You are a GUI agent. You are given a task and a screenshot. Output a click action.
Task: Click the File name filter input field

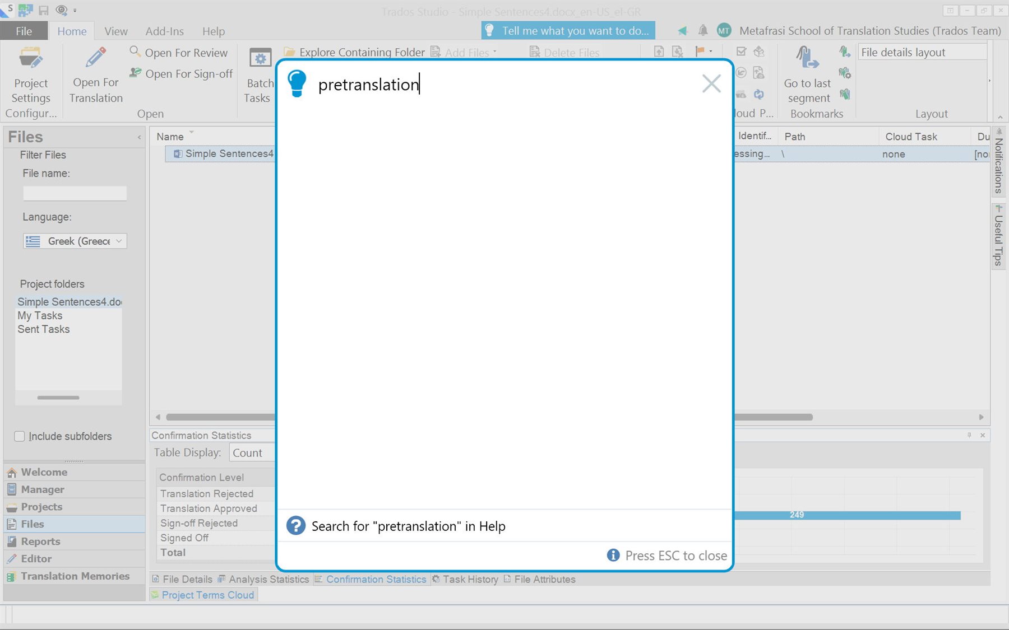[x=75, y=193]
